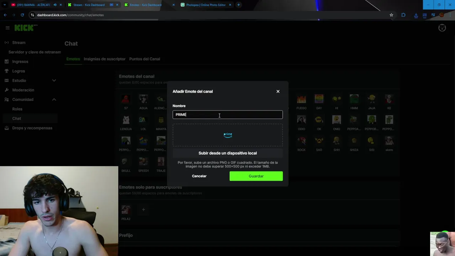
Task: Reload the page
Action: point(22,15)
